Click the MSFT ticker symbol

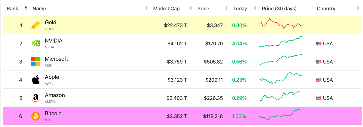[x=49, y=65]
